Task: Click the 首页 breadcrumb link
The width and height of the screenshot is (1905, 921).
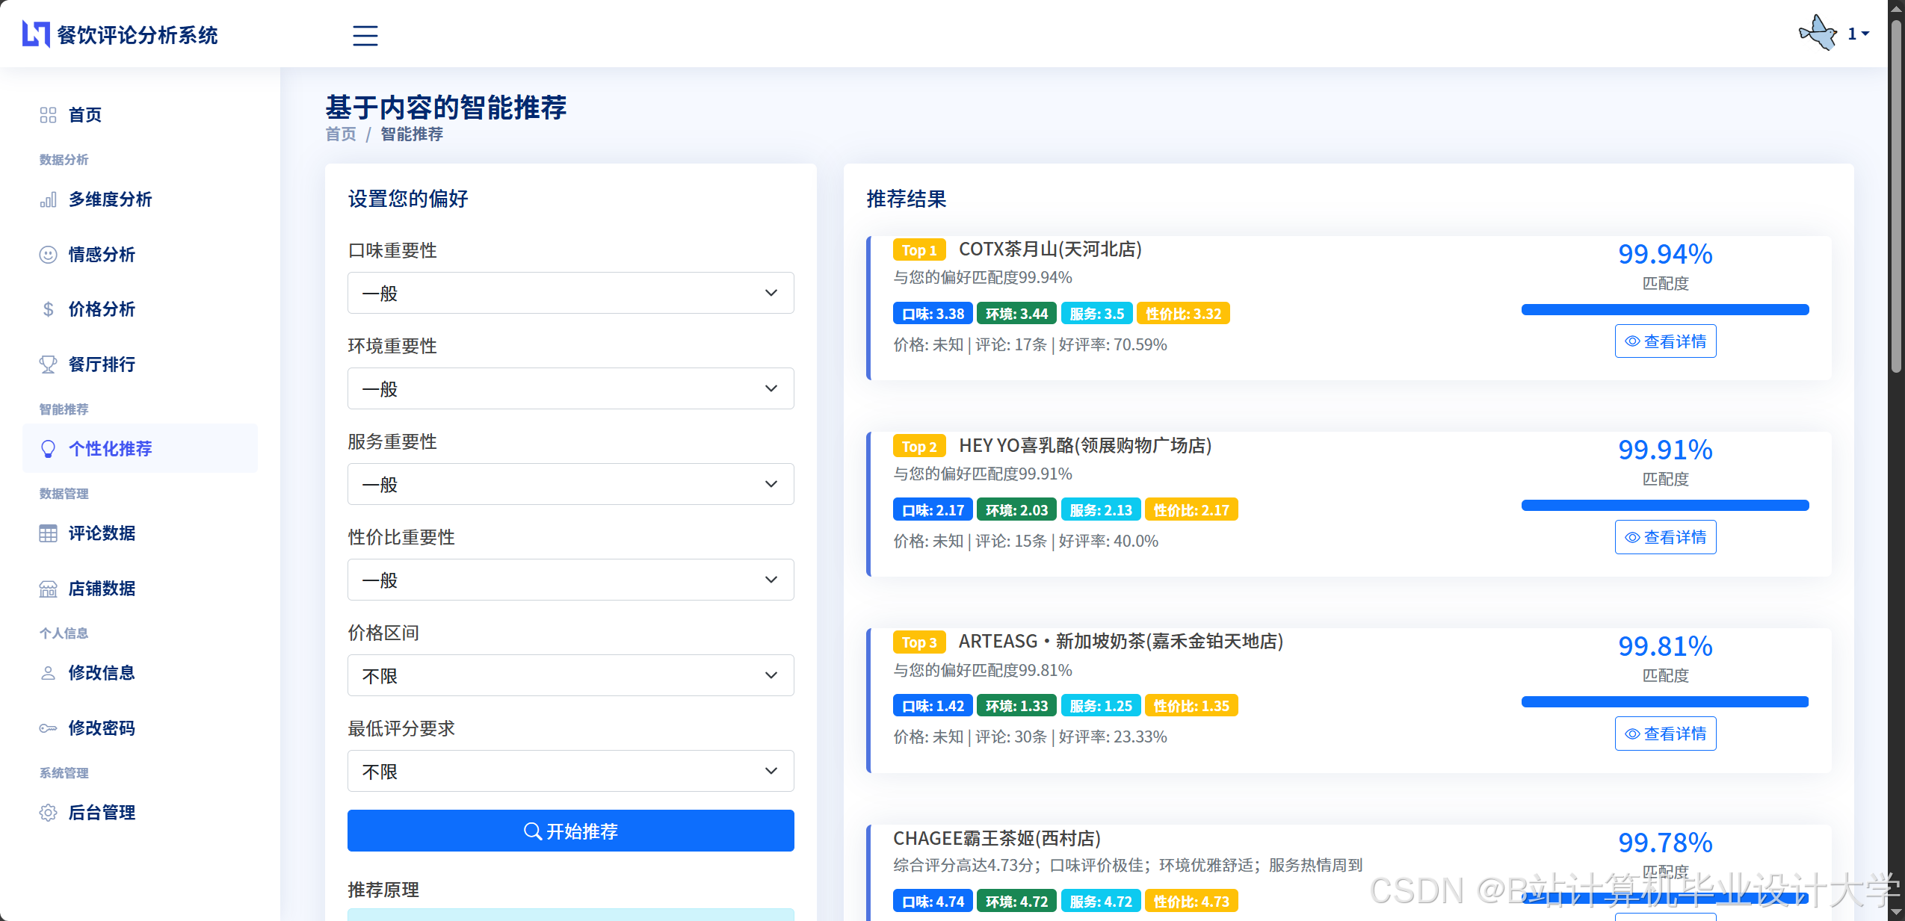Action: 341,134
